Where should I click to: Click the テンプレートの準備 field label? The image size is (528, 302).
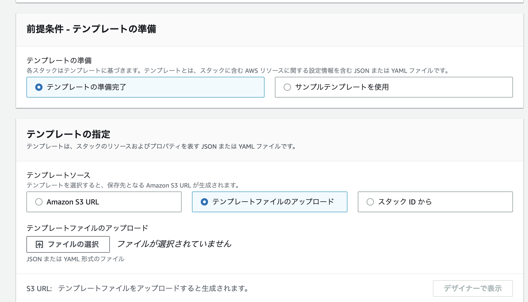click(x=59, y=61)
